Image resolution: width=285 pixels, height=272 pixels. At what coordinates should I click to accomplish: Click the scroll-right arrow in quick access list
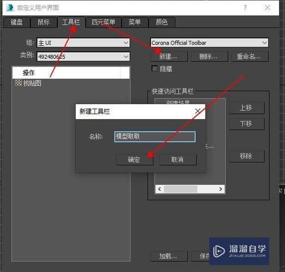(x=220, y=189)
